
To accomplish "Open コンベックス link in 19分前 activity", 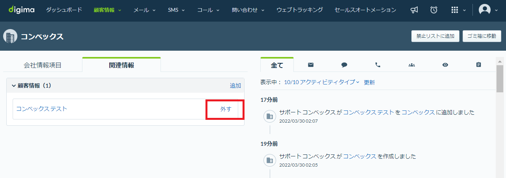I will pos(360,156).
